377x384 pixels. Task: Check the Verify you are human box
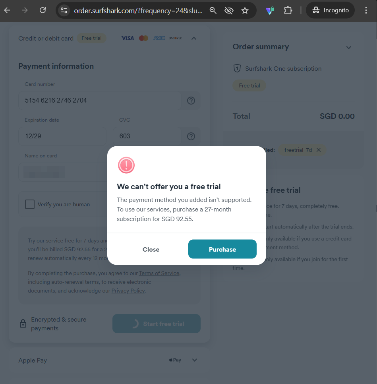(30, 204)
